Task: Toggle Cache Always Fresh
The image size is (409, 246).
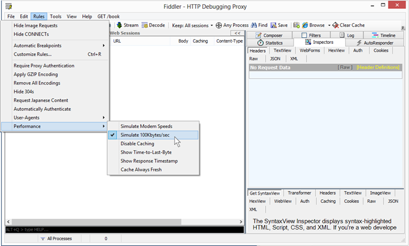Action: [153, 170]
